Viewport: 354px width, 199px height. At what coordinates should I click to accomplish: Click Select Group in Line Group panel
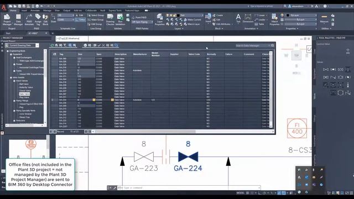pos(96,15)
